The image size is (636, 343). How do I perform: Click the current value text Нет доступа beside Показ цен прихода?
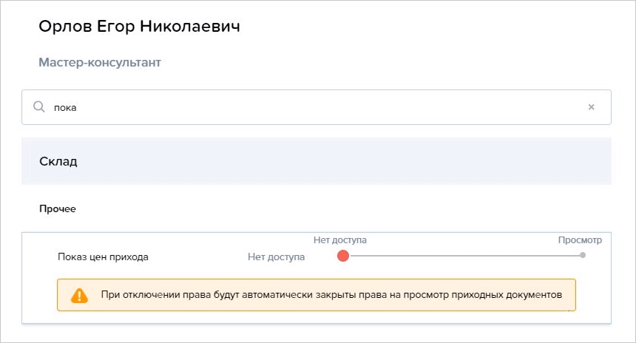tap(277, 257)
